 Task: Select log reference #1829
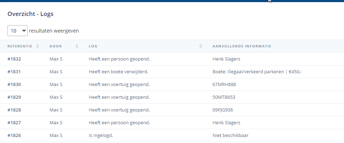point(14,97)
